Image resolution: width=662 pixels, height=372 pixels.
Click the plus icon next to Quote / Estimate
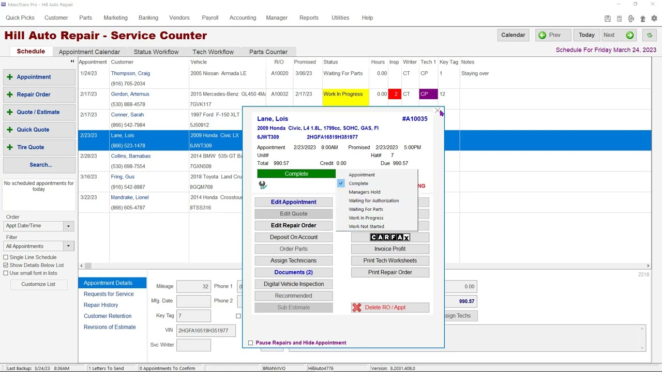(10, 112)
